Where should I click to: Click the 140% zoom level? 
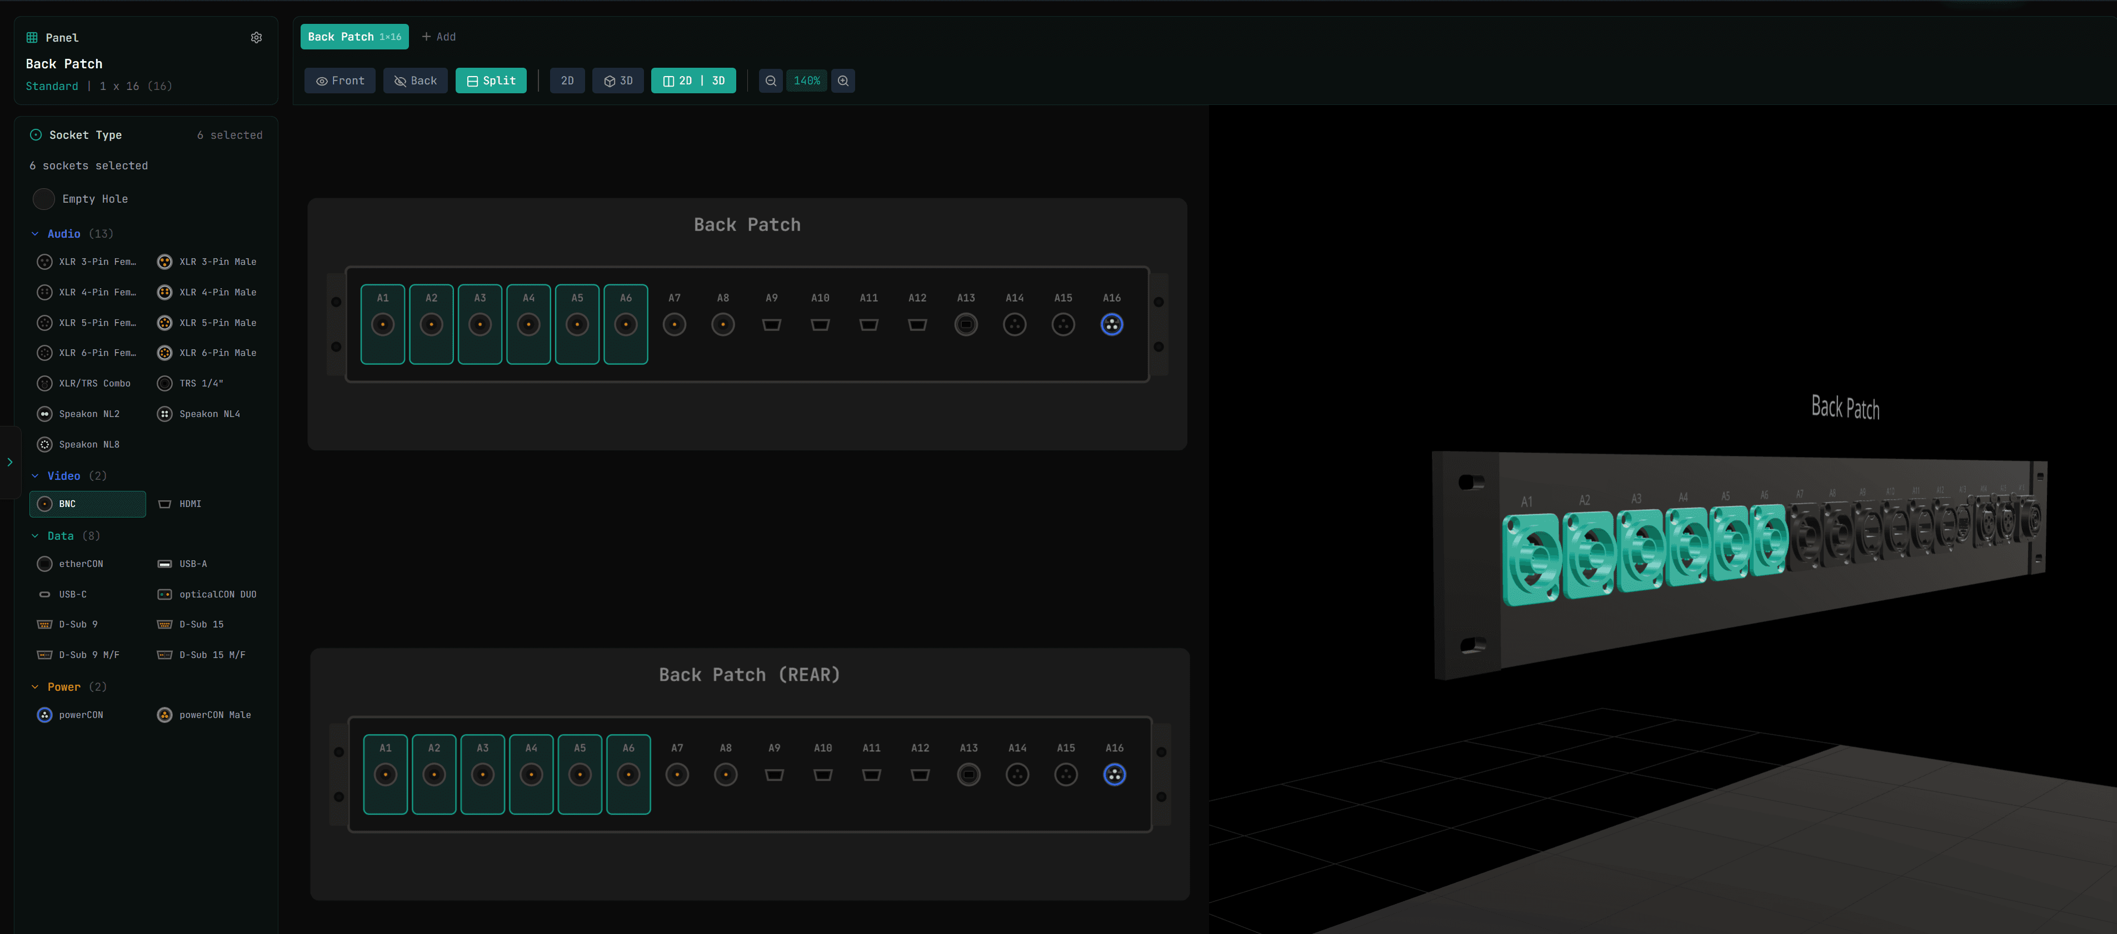click(806, 81)
